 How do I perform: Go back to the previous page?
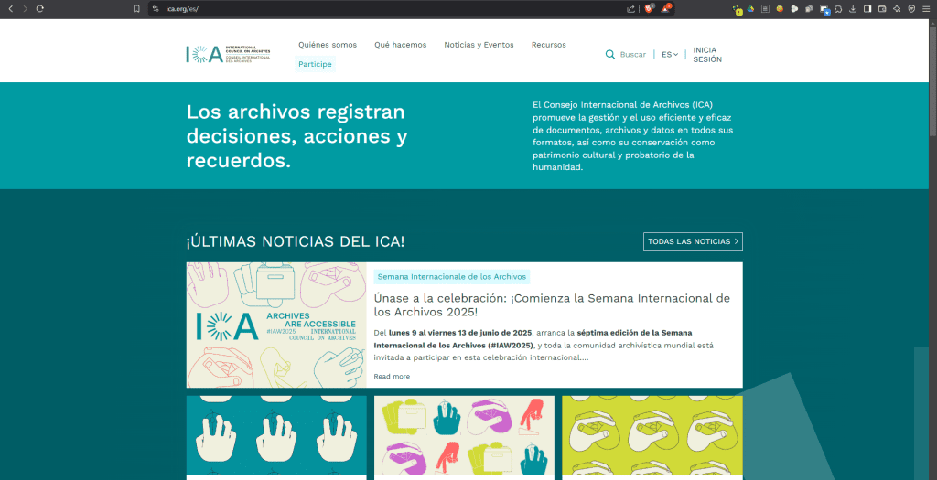[10, 9]
